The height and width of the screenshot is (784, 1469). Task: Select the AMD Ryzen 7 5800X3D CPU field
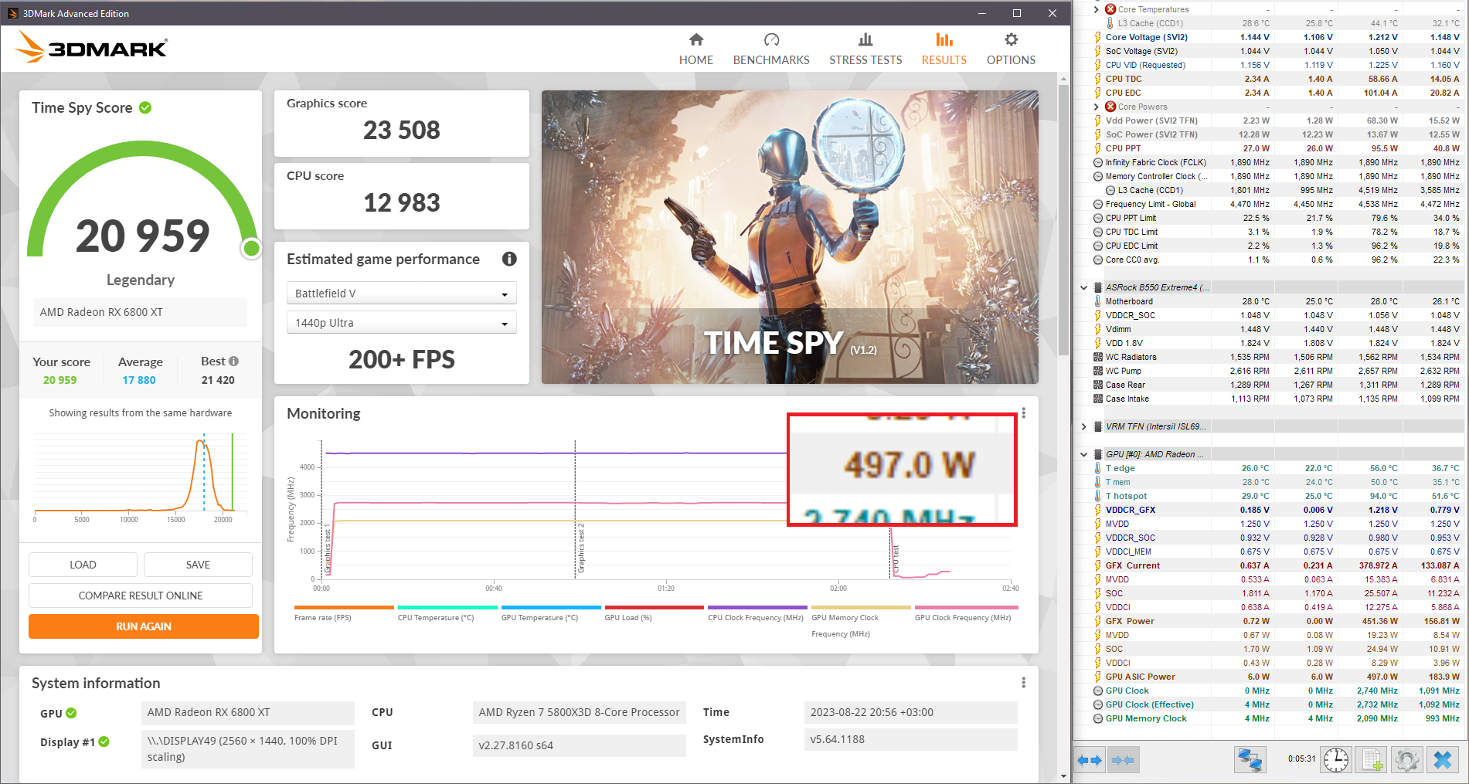579,712
